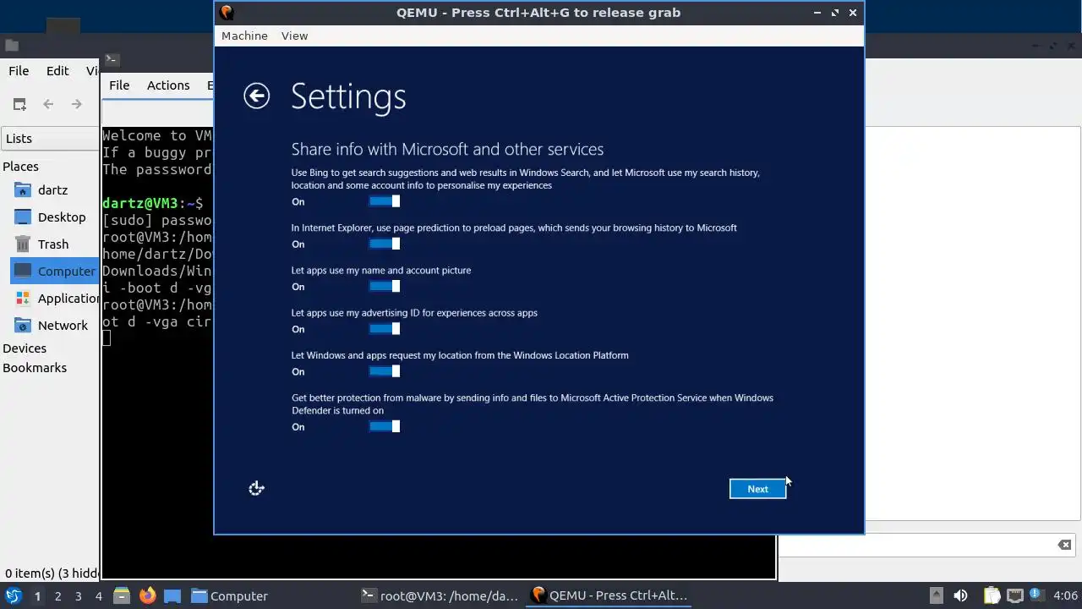Click the show desktop panel icon
The height and width of the screenshot is (609, 1082).
[x=172, y=595]
